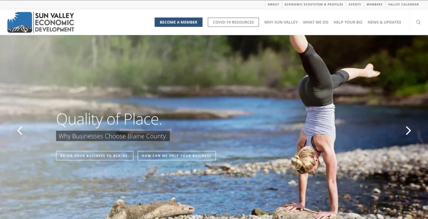The height and width of the screenshot is (219, 428).
Task: Open the search magnifier icon
Action: pos(418,22)
